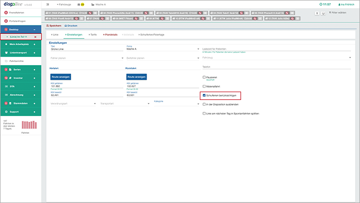The width and height of the screenshot is (360, 203).
Task: Click the Fahrten bar chart thumbnail
Action: coord(29,124)
